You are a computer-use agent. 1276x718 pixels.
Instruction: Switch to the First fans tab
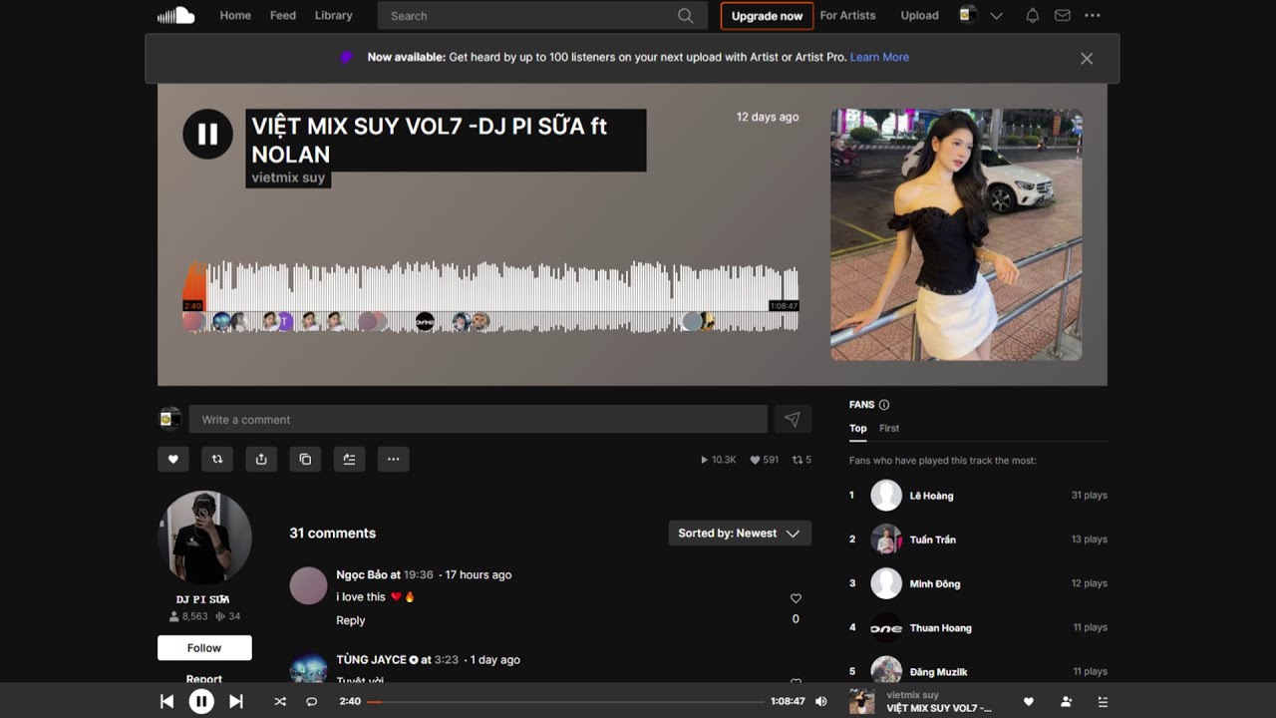coord(889,428)
